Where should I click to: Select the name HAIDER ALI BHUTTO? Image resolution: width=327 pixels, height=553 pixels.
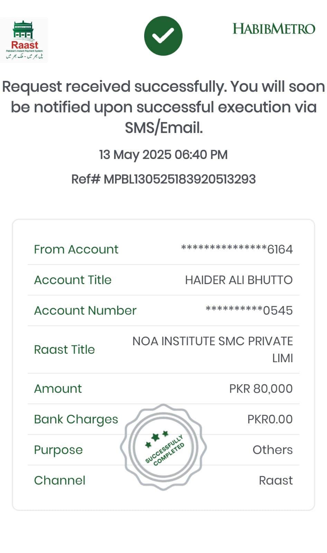239,280
